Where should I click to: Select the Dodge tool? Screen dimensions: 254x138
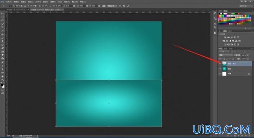pyautogui.click(x=2, y=58)
